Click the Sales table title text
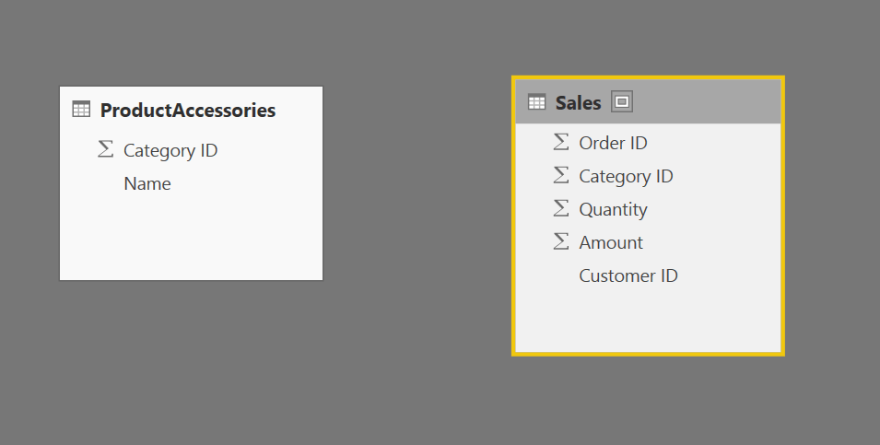Screen dimensions: 880x445 pos(578,102)
